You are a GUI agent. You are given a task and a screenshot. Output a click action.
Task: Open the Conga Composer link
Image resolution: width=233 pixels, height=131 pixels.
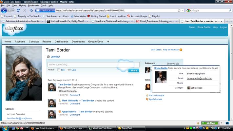(68, 91)
